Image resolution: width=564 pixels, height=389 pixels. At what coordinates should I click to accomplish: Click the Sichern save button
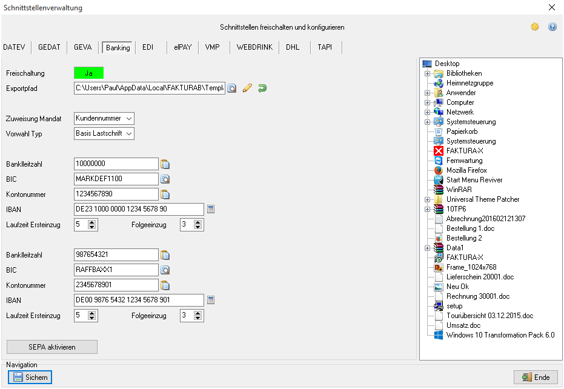[x=30, y=377]
